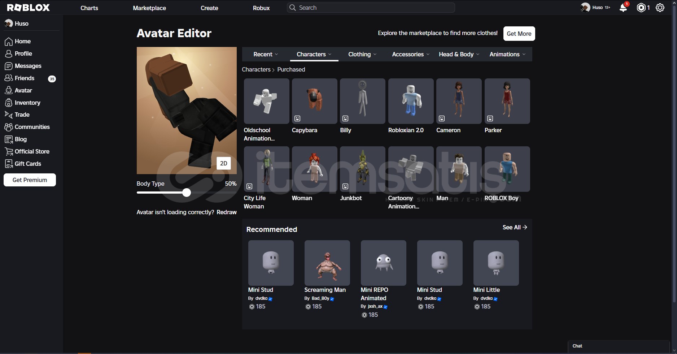Click face icon on Billy card

click(x=345, y=118)
